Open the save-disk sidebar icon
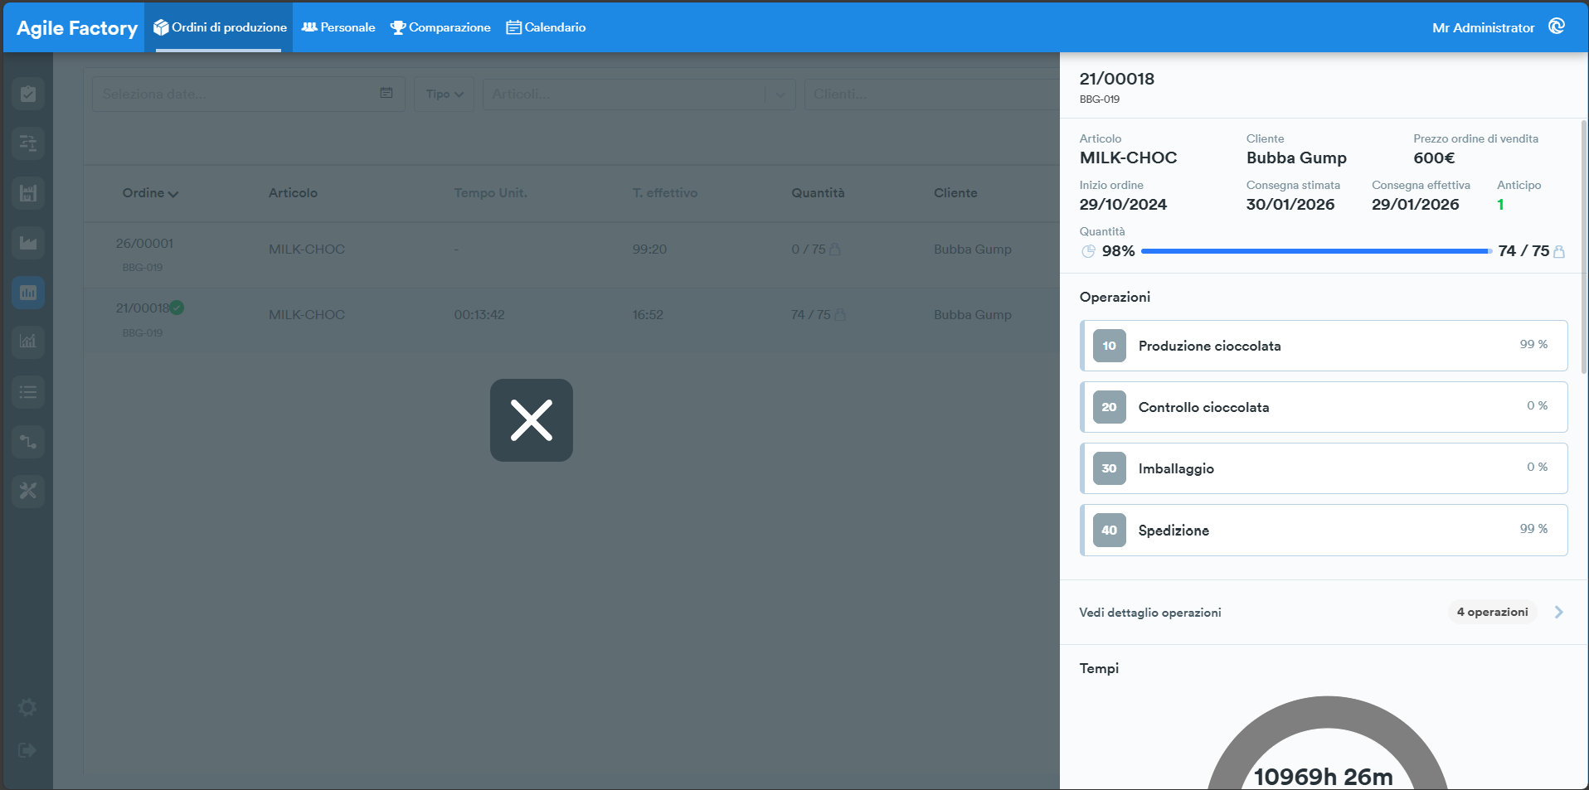This screenshot has height=790, width=1589. pyautogui.click(x=28, y=193)
